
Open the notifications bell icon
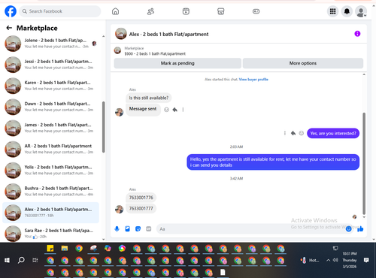tap(347, 11)
